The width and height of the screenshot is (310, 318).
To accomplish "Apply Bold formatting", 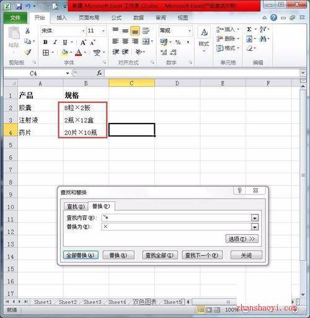I will (45, 42).
